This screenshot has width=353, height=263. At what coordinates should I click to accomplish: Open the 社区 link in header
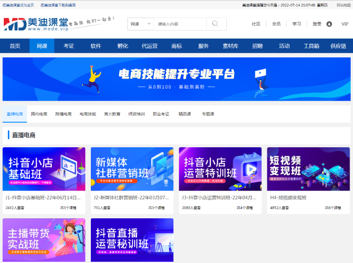click(256, 24)
